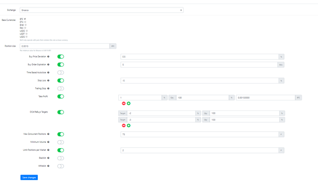
Task: Enable Trailing Stop switch
Action: click(x=61, y=89)
